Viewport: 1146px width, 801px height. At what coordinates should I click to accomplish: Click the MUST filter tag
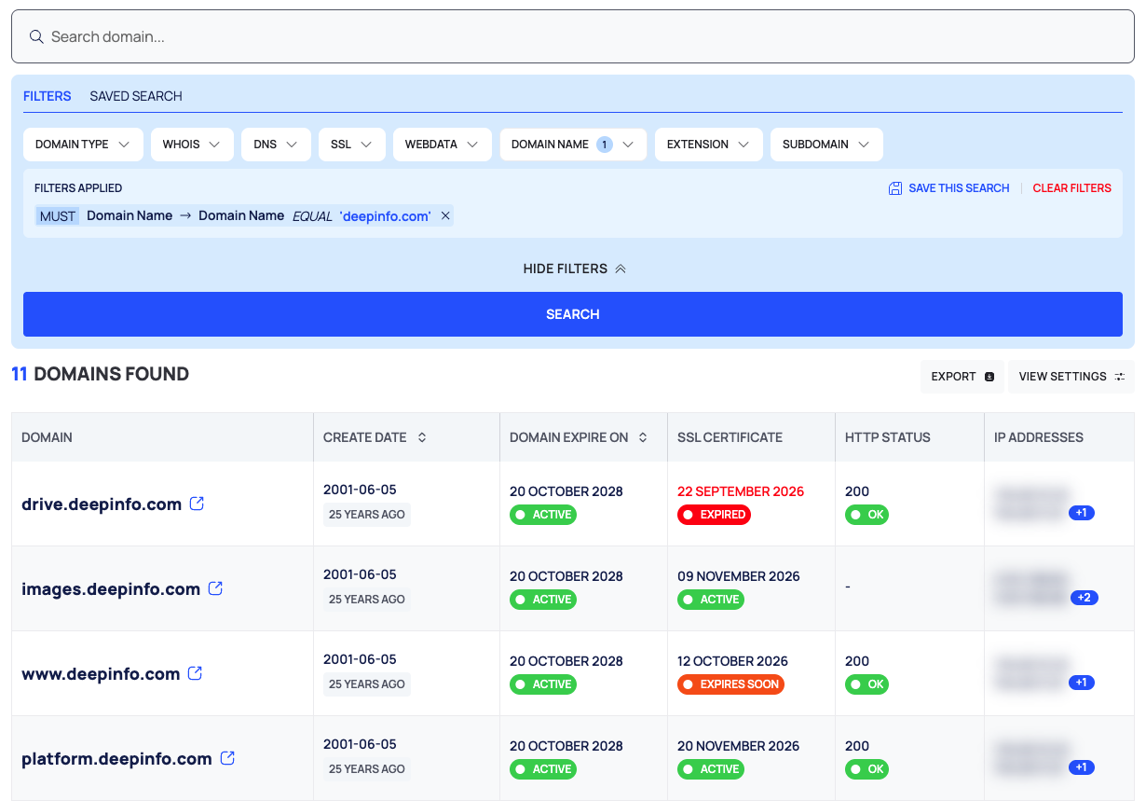(x=57, y=215)
